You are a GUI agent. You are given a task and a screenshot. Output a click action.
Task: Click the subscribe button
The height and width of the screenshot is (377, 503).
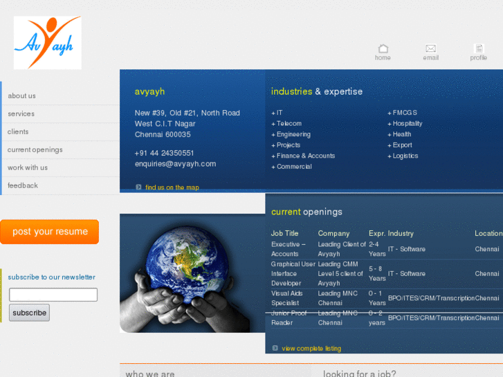pyautogui.click(x=29, y=313)
